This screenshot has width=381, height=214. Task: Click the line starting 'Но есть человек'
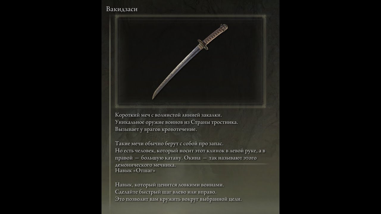190,151
